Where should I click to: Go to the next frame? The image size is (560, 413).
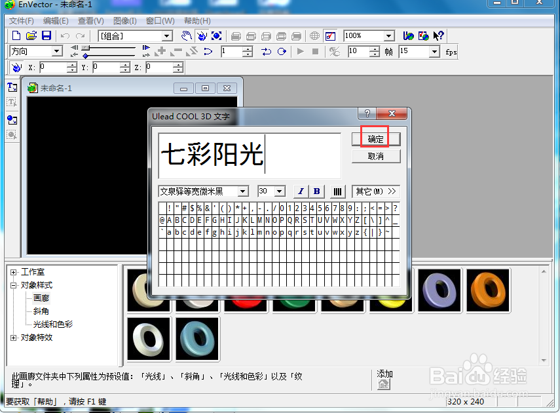tap(146, 48)
